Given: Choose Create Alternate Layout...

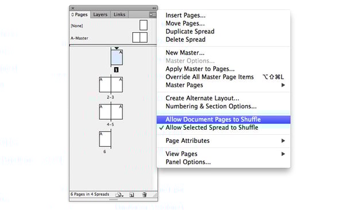Looking at the screenshot, I should [x=224, y=98].
